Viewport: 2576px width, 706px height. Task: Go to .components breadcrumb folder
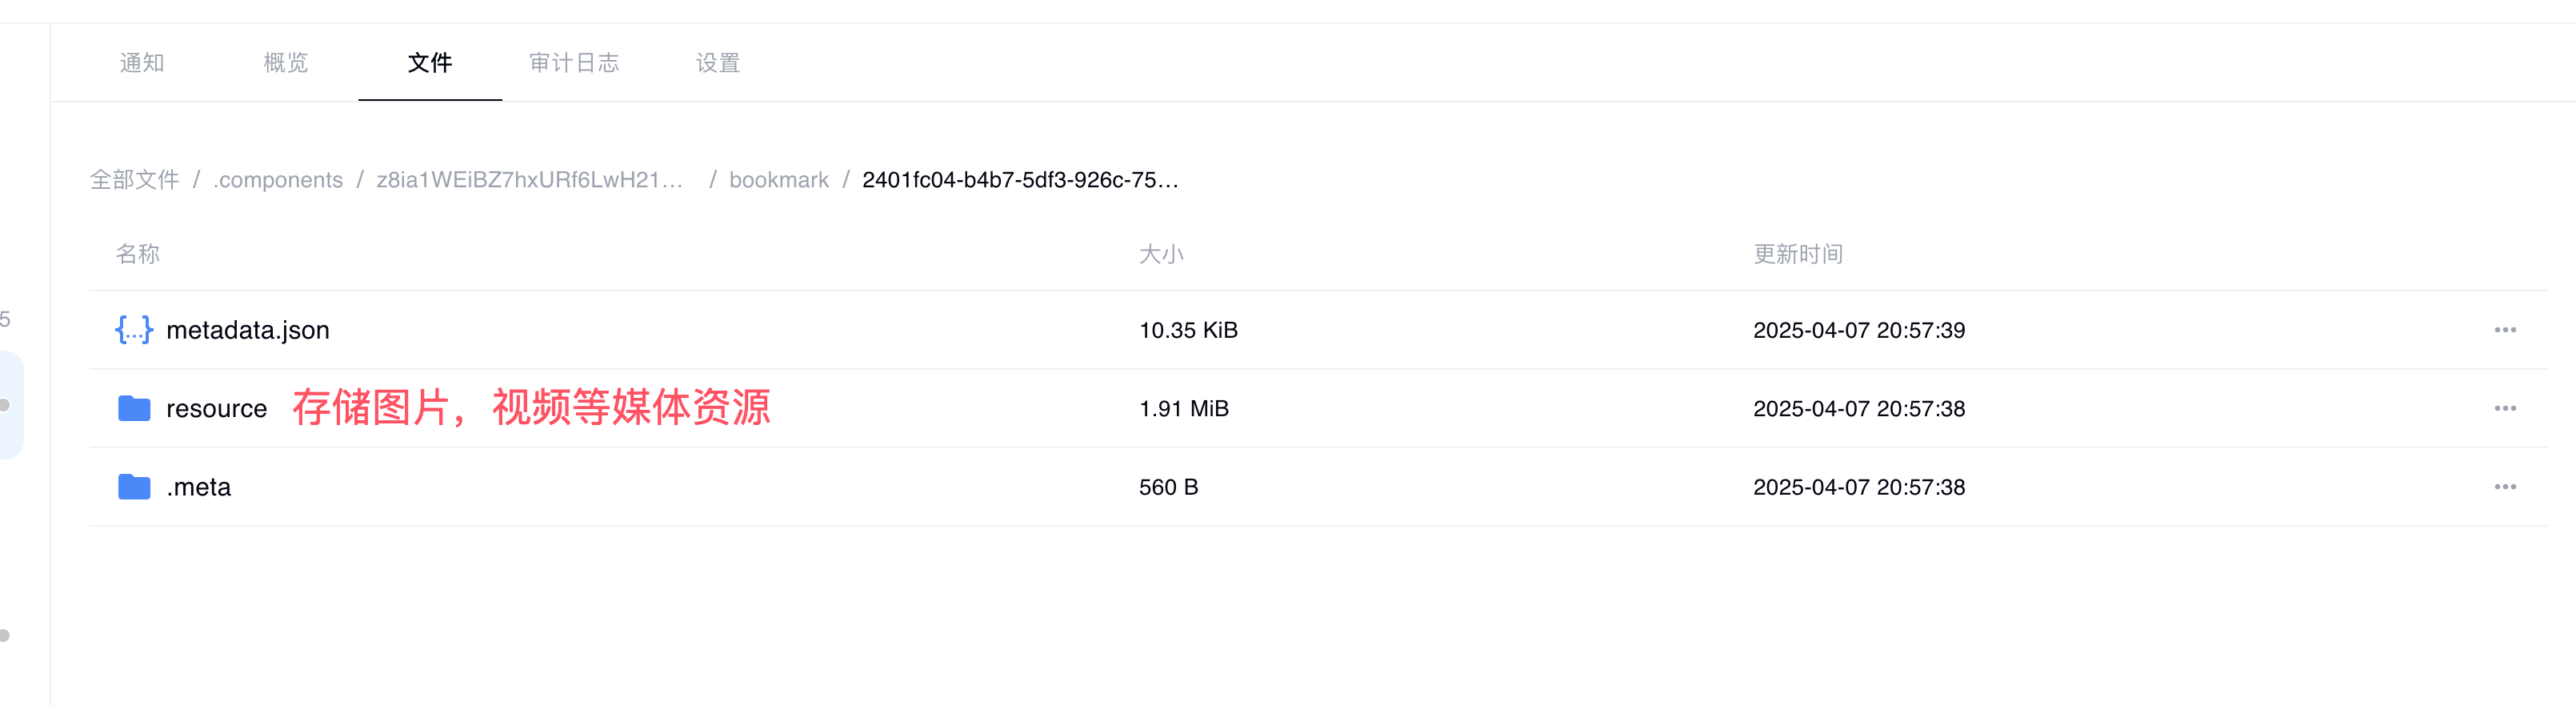[x=278, y=180]
